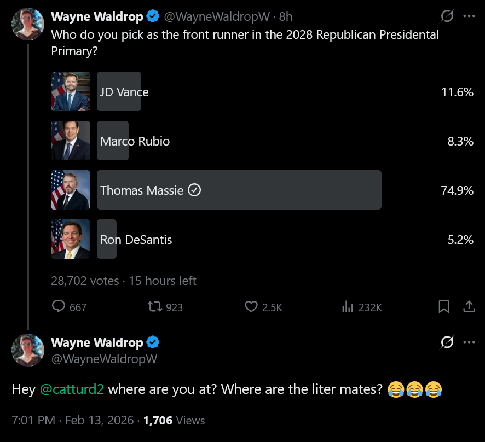Select the Marco Rubio poll option
This screenshot has width=485, height=442.
[x=262, y=141]
